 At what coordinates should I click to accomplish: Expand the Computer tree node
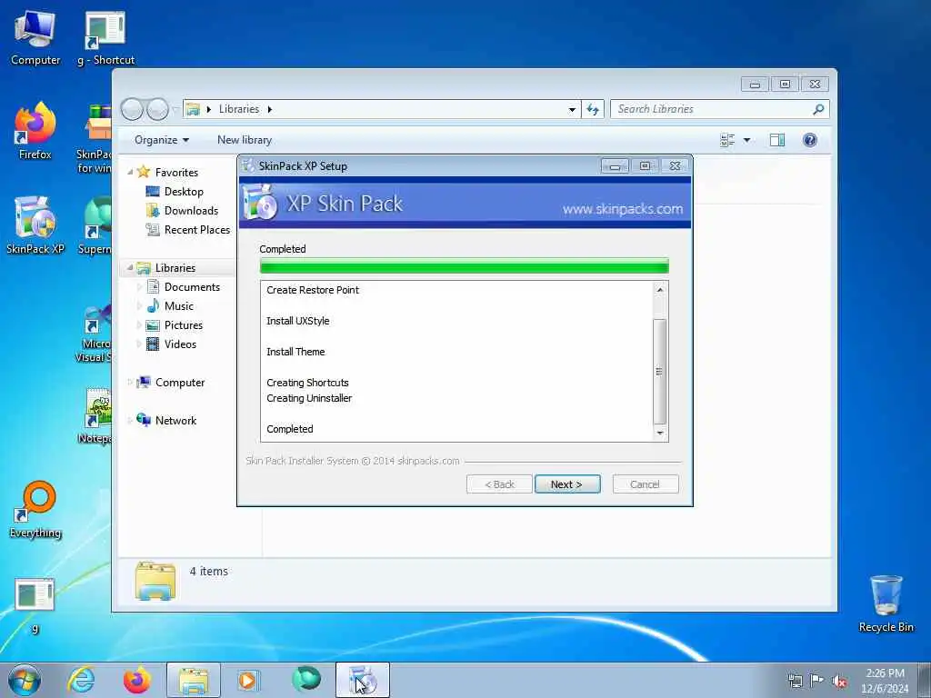click(x=130, y=383)
